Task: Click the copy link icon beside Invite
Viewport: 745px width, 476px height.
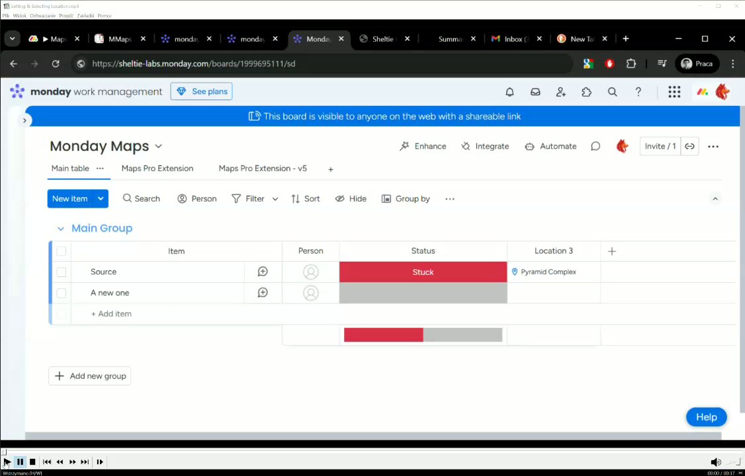Action: coord(690,147)
